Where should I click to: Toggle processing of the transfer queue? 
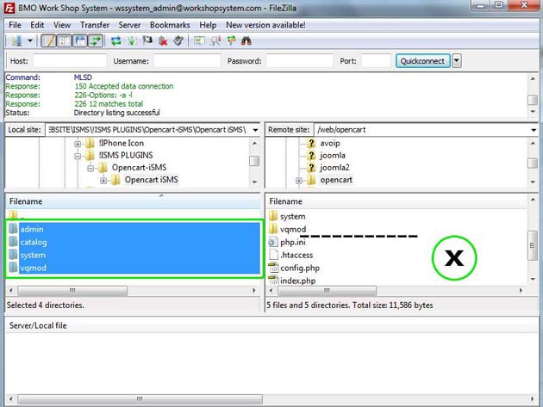(x=132, y=41)
